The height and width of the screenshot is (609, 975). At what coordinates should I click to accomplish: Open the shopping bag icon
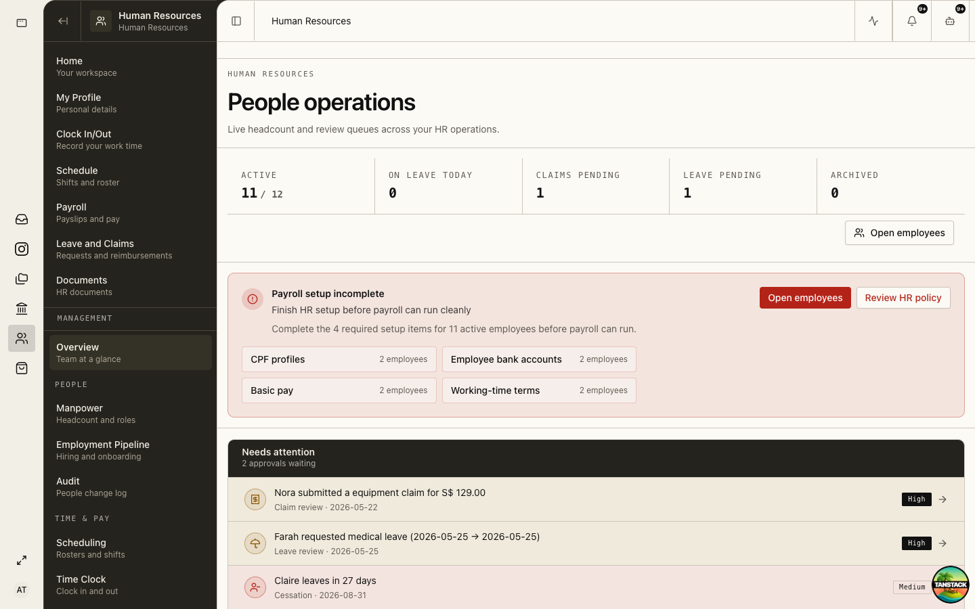coord(22,368)
